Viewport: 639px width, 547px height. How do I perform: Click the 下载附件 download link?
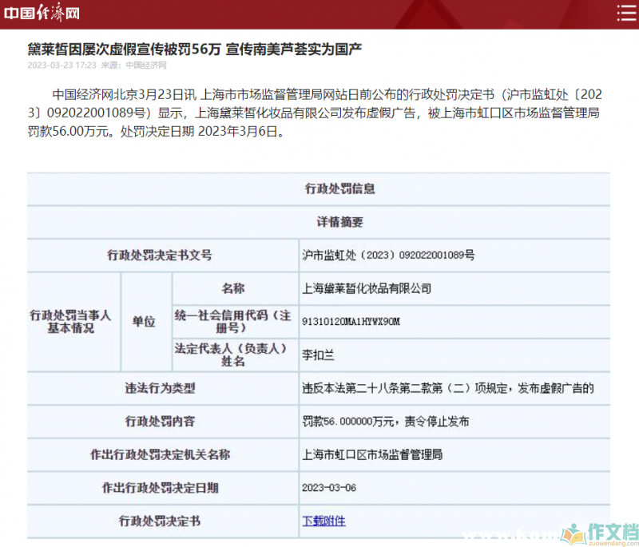pyautogui.click(x=323, y=521)
